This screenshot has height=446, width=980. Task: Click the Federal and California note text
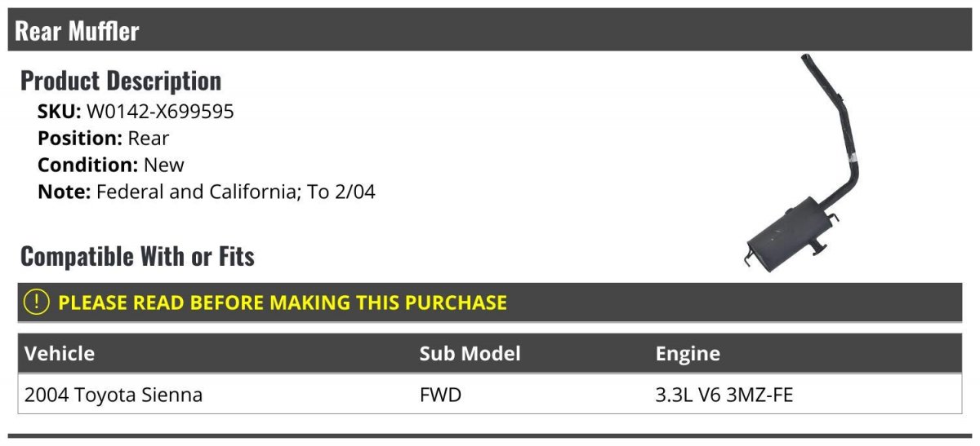(x=236, y=192)
